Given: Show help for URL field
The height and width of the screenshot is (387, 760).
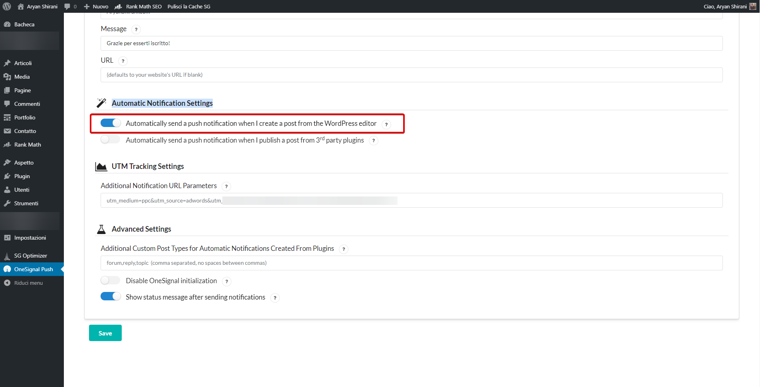Looking at the screenshot, I should (123, 61).
